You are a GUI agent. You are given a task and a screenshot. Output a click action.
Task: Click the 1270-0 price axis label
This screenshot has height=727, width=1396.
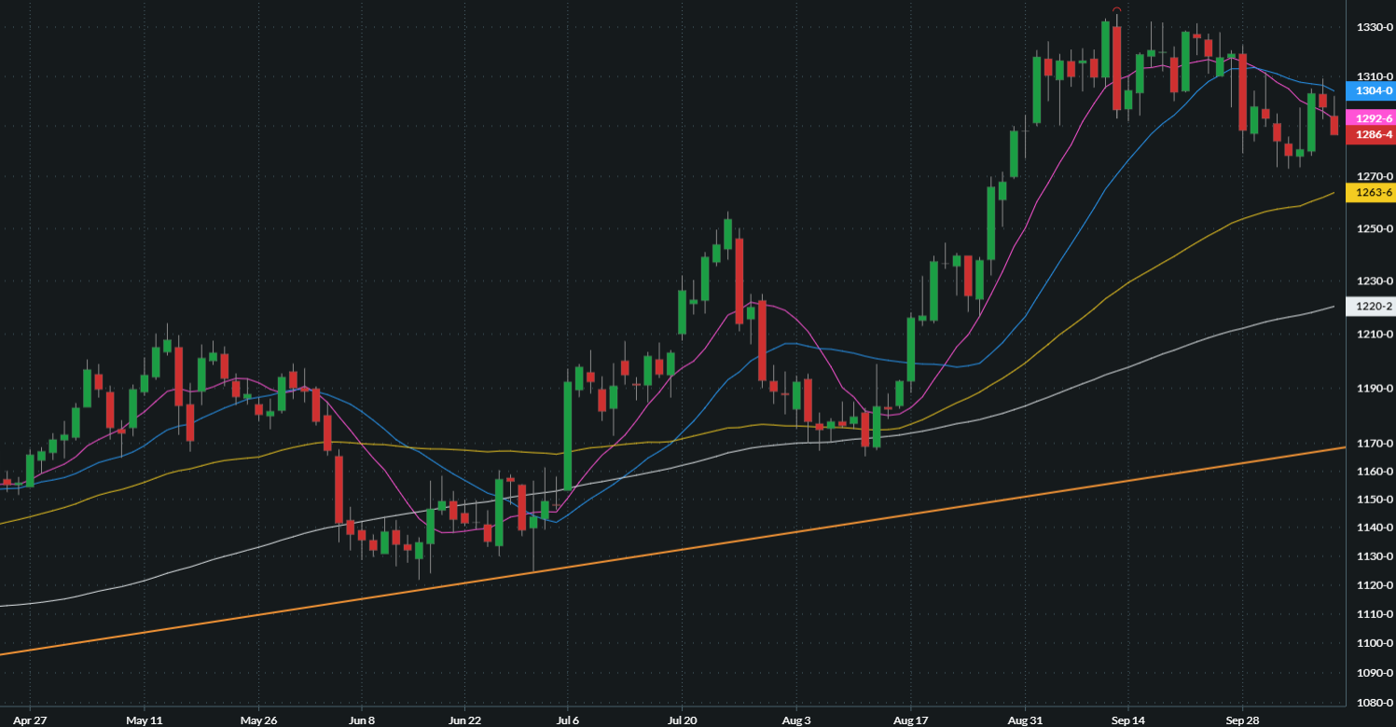[1375, 176]
